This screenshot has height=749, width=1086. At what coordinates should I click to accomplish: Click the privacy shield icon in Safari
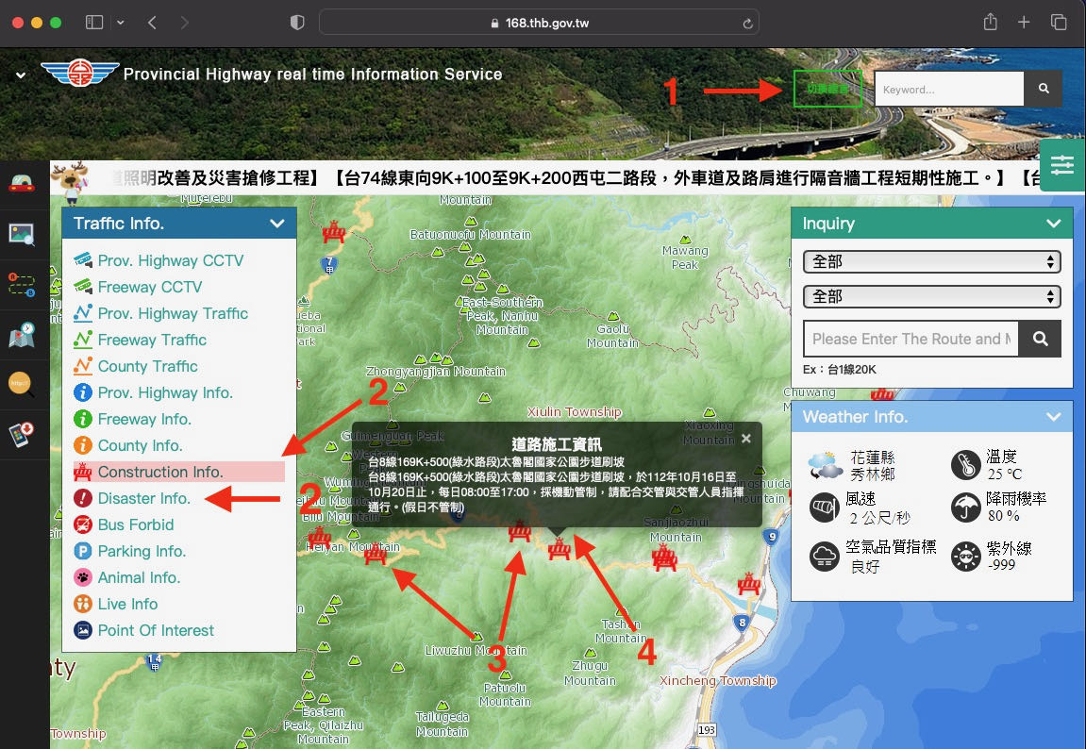297,23
